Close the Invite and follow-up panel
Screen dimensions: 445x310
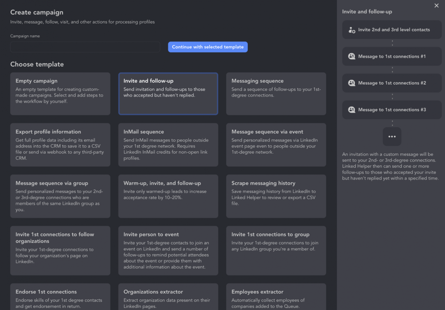(x=436, y=5)
